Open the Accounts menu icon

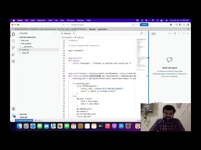click(13, 109)
